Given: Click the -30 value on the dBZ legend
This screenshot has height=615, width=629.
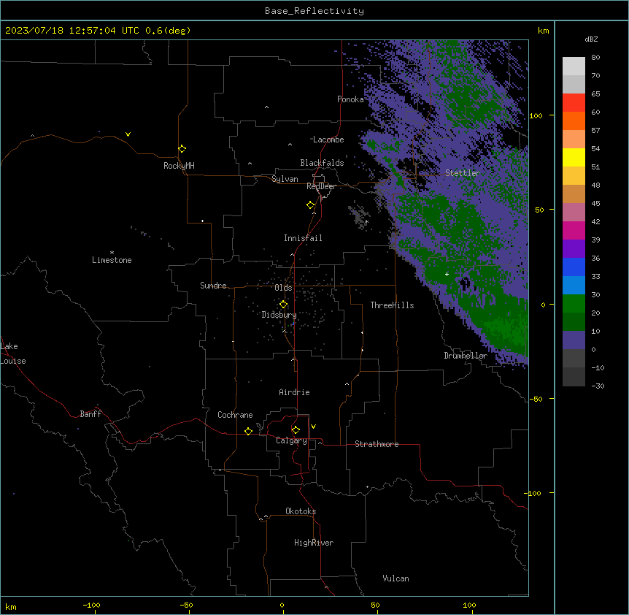Looking at the screenshot, I should point(598,386).
